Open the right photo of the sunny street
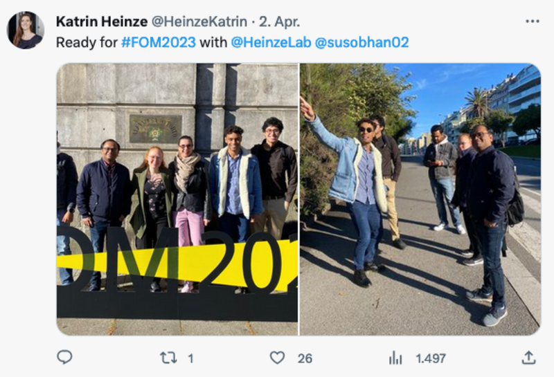Screen dimensions: 554x377 click(x=420, y=199)
